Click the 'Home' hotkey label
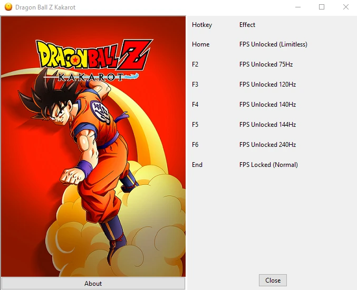357x290 pixels. pyautogui.click(x=200, y=44)
